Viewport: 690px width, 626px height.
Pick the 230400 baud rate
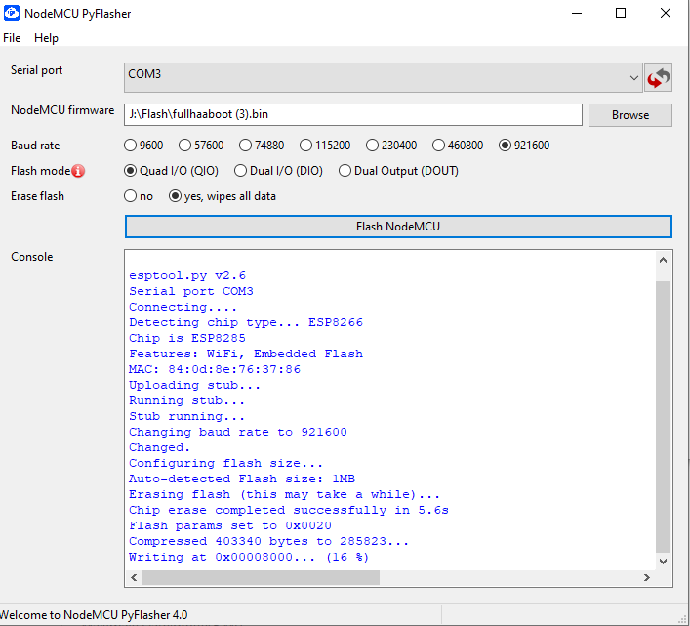coord(373,146)
